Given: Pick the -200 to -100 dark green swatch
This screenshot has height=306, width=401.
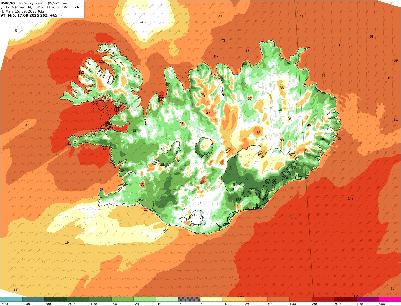Looking at the screenshot, I should coord(78,299).
